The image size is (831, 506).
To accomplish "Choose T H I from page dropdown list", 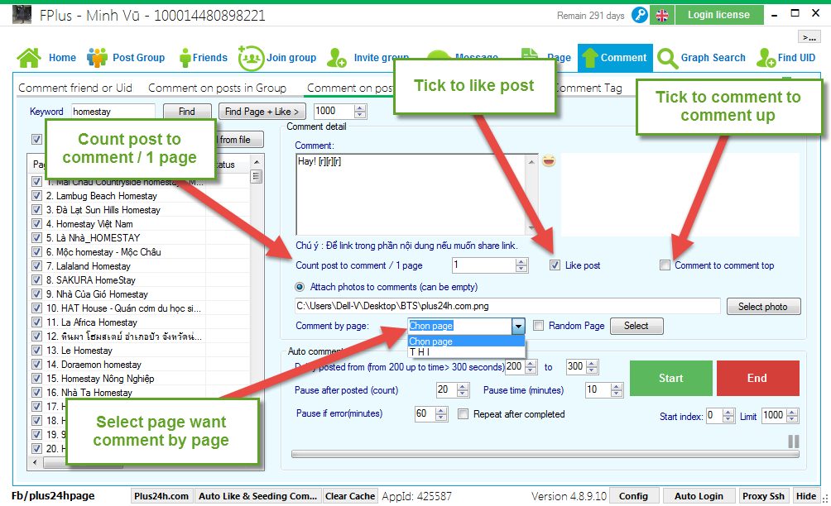I will 420,352.
